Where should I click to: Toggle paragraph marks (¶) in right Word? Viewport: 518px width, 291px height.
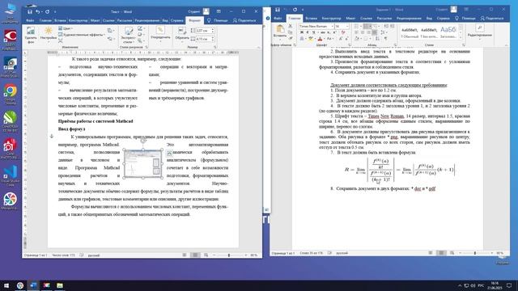tap(385, 39)
